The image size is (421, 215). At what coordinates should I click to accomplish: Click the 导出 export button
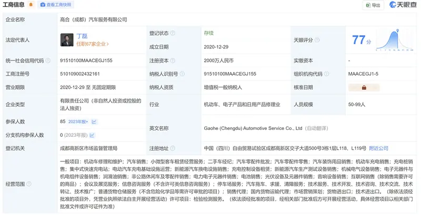373,5
